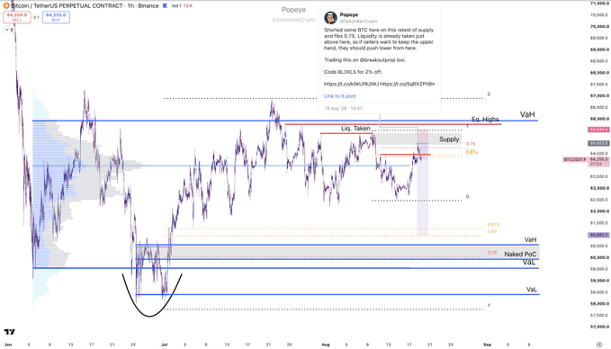The image size is (611, 349).
Task: Click the blue BUY price button
Action: [x=56, y=17]
